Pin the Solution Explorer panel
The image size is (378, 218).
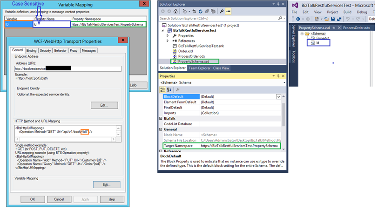278,4
